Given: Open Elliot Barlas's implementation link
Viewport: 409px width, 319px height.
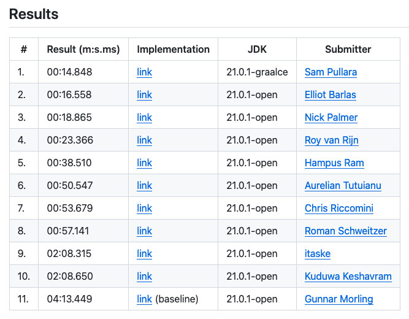Looking at the screenshot, I should tap(144, 94).
